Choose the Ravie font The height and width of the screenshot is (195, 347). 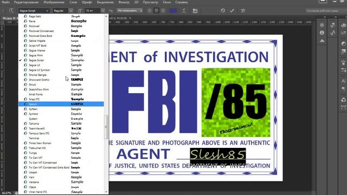61,21
